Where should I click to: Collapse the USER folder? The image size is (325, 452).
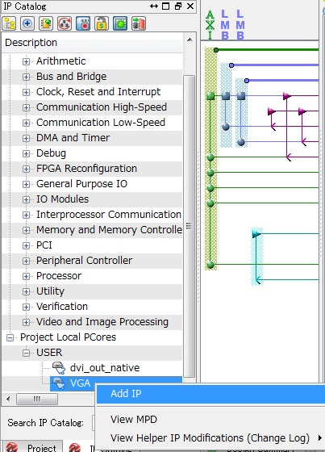[x=26, y=353]
